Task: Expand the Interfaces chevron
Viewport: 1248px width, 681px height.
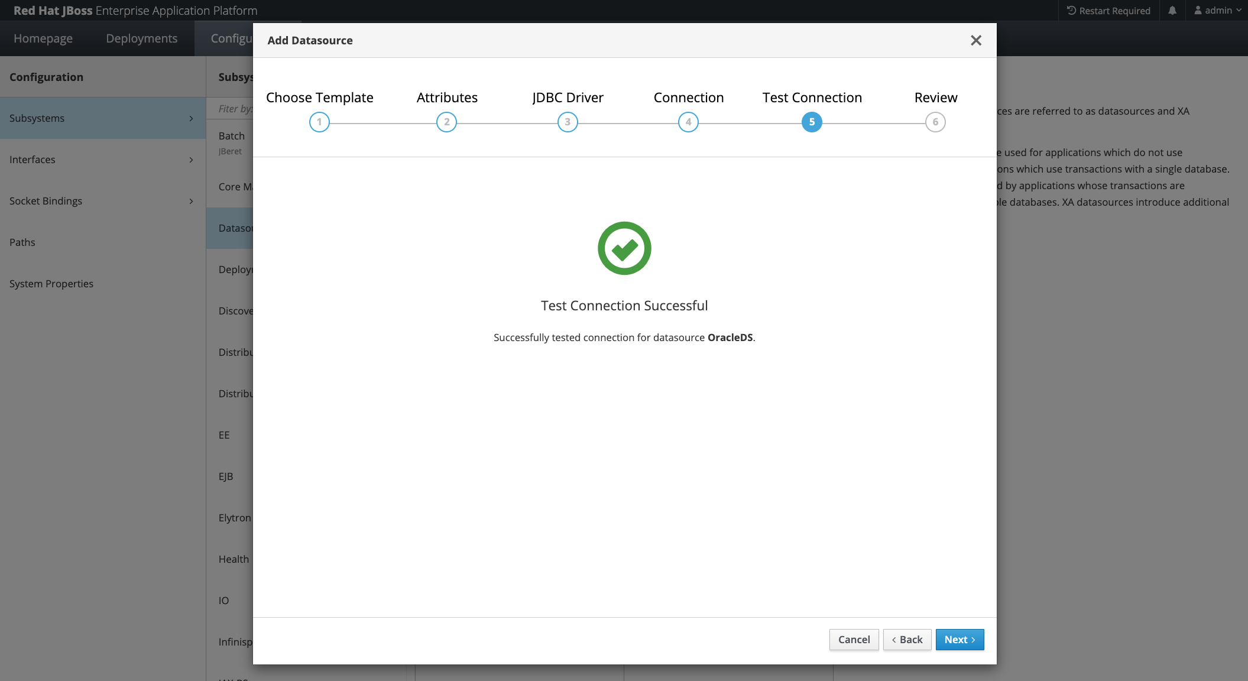Action: tap(191, 160)
